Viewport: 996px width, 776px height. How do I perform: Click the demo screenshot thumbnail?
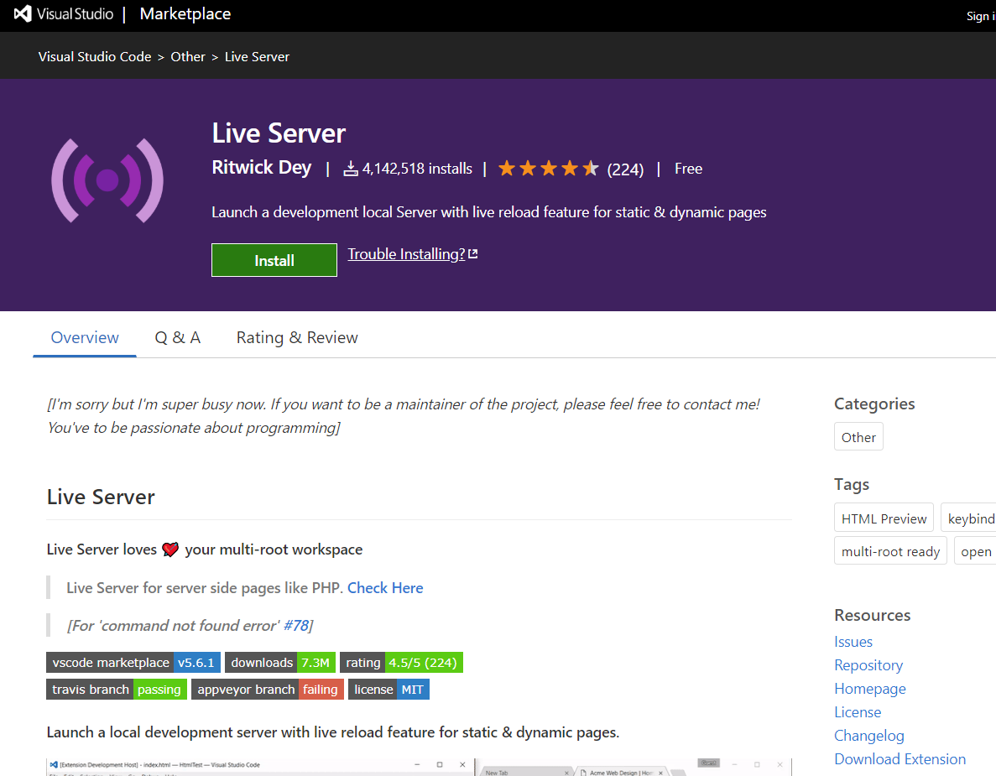point(419,767)
